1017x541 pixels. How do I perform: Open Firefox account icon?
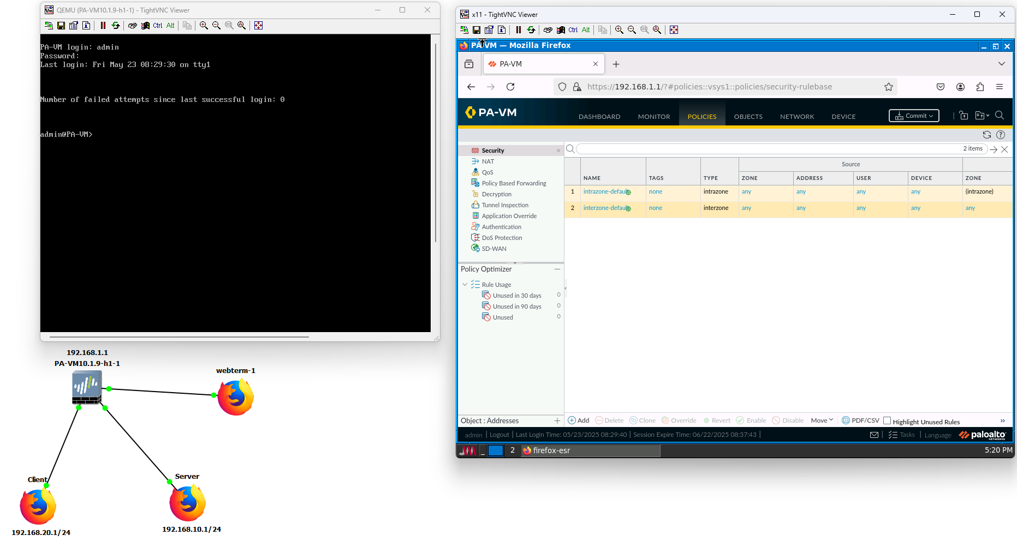pos(961,87)
